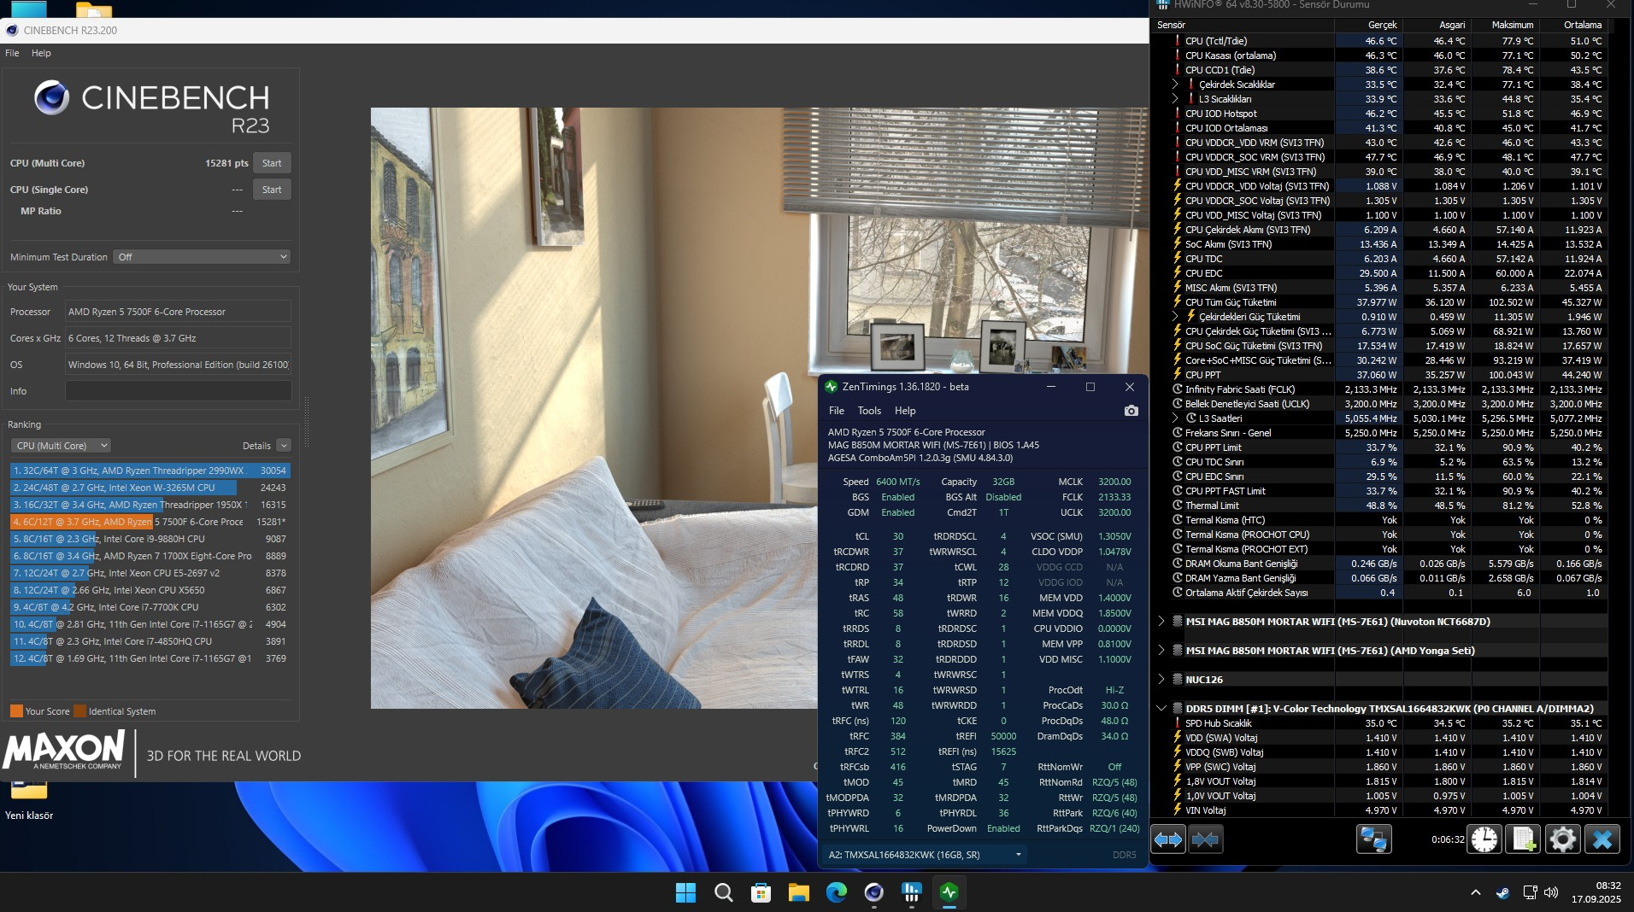Open ZenTimings from the Windows taskbar
This screenshot has width=1634, height=912.
tap(949, 892)
